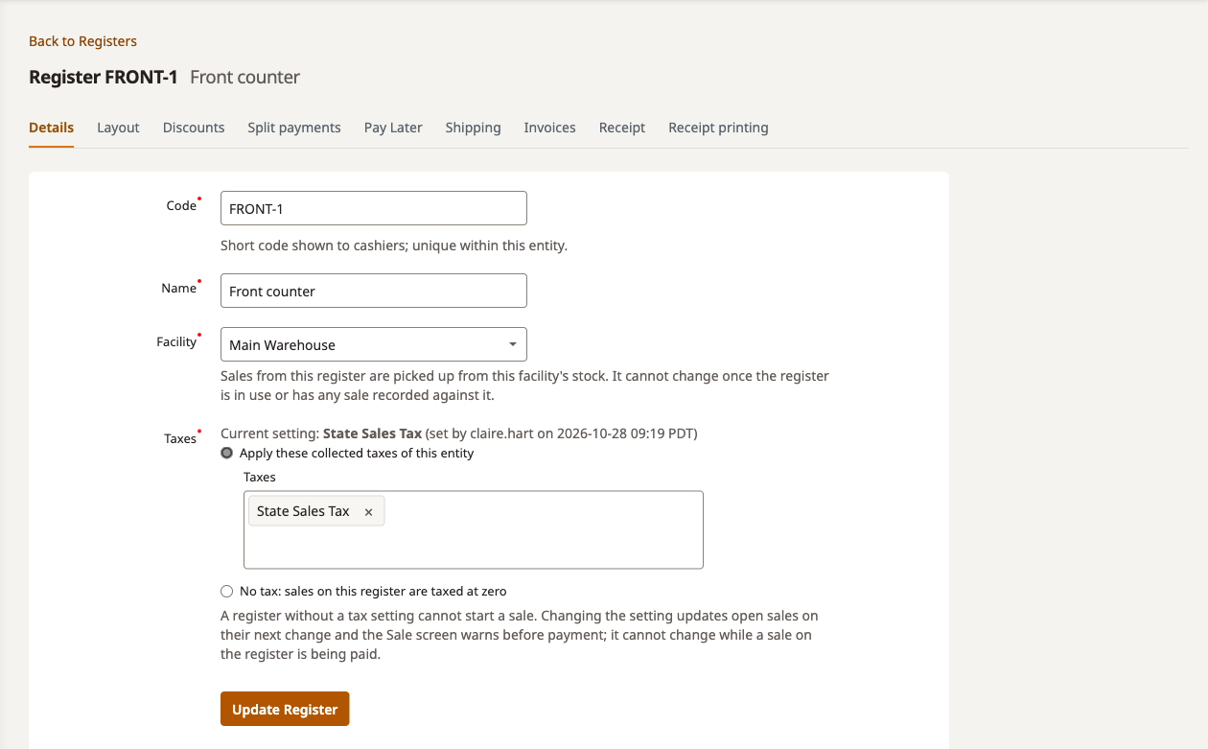
Task: Click the Code field label
Action: click(x=181, y=205)
